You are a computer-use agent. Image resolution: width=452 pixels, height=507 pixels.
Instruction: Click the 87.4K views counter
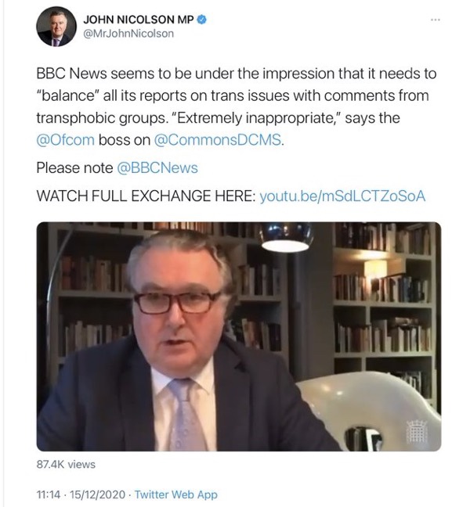coord(66,464)
